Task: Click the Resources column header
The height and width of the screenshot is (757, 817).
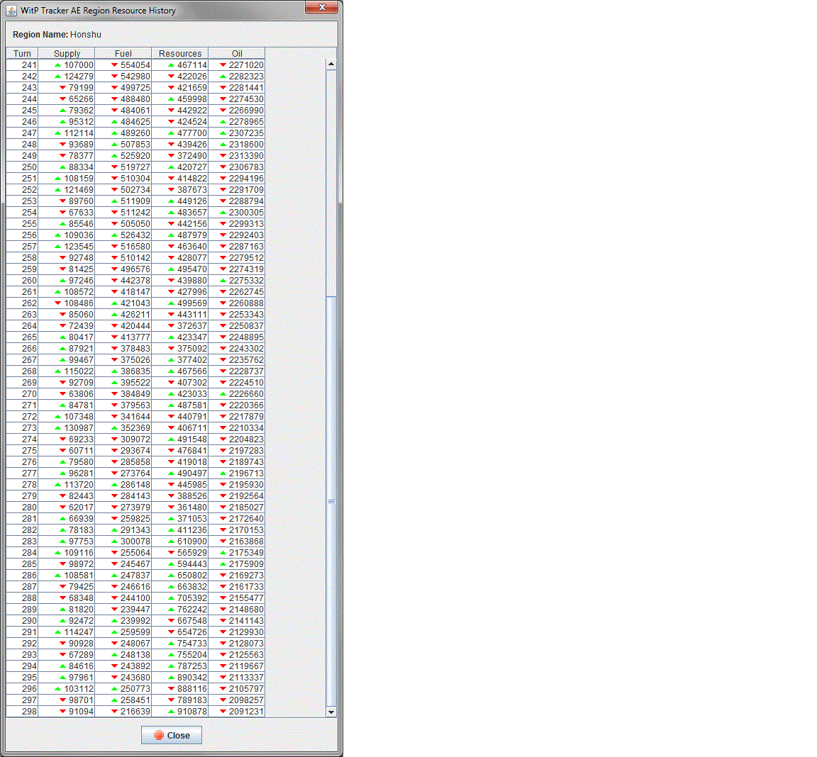Action: tap(179, 54)
